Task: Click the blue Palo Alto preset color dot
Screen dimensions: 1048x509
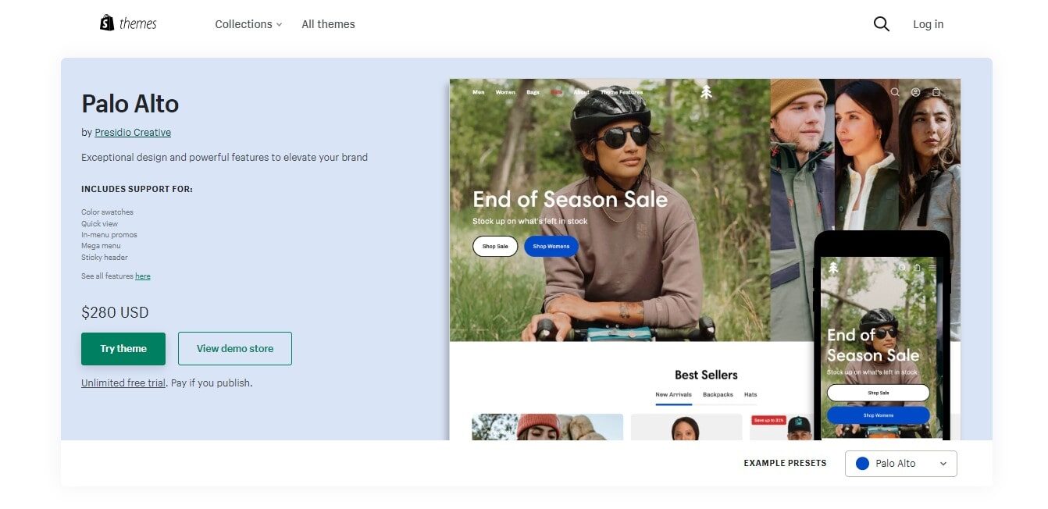Action: (x=862, y=463)
